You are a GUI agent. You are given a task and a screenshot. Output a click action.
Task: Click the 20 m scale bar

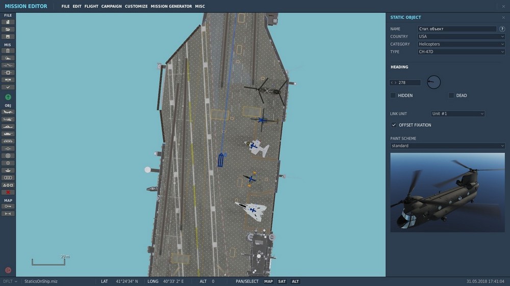click(x=48, y=262)
